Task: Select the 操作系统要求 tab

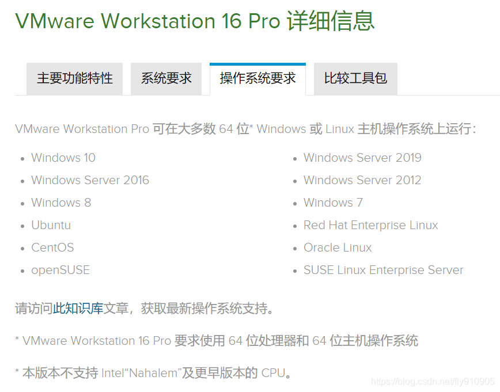Action: pyautogui.click(x=257, y=79)
